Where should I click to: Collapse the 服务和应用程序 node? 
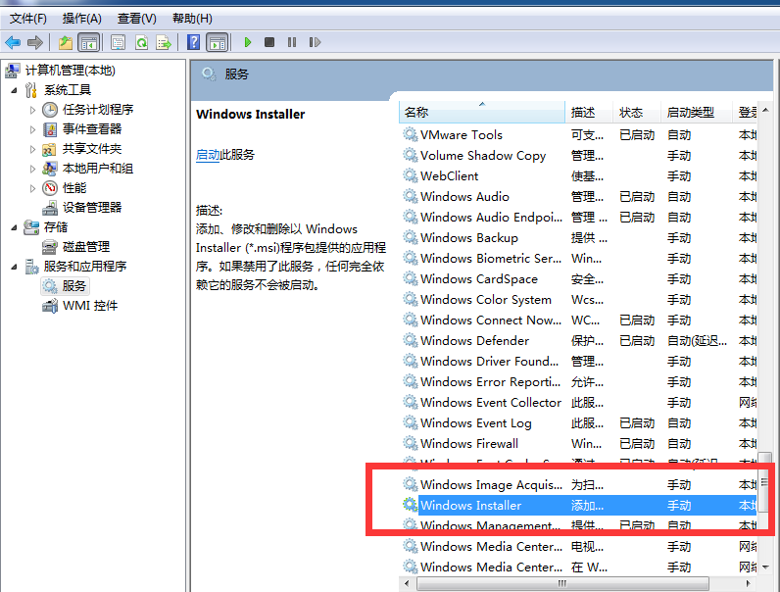(14, 268)
